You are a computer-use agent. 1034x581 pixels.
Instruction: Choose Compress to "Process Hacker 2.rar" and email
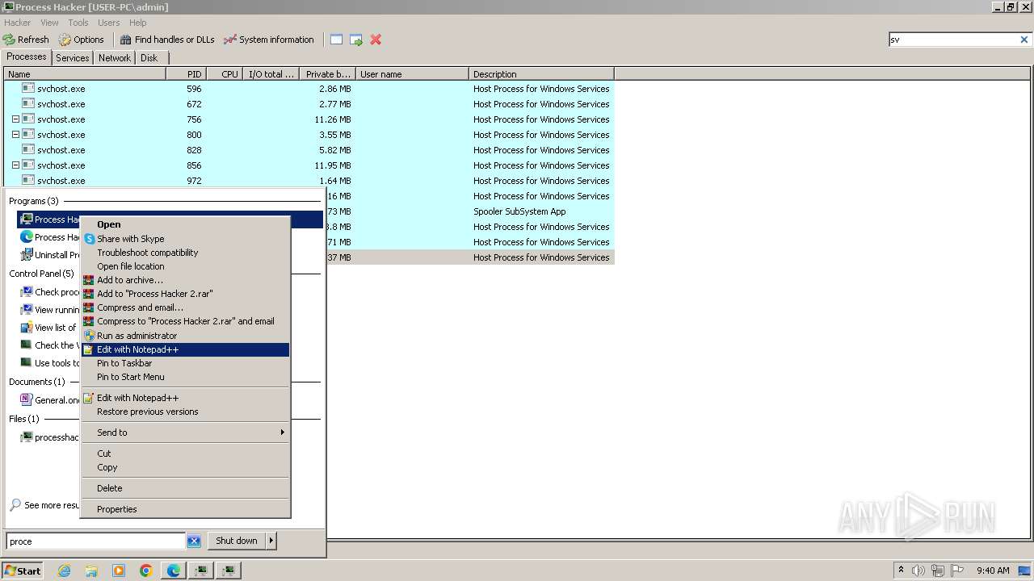tap(185, 321)
